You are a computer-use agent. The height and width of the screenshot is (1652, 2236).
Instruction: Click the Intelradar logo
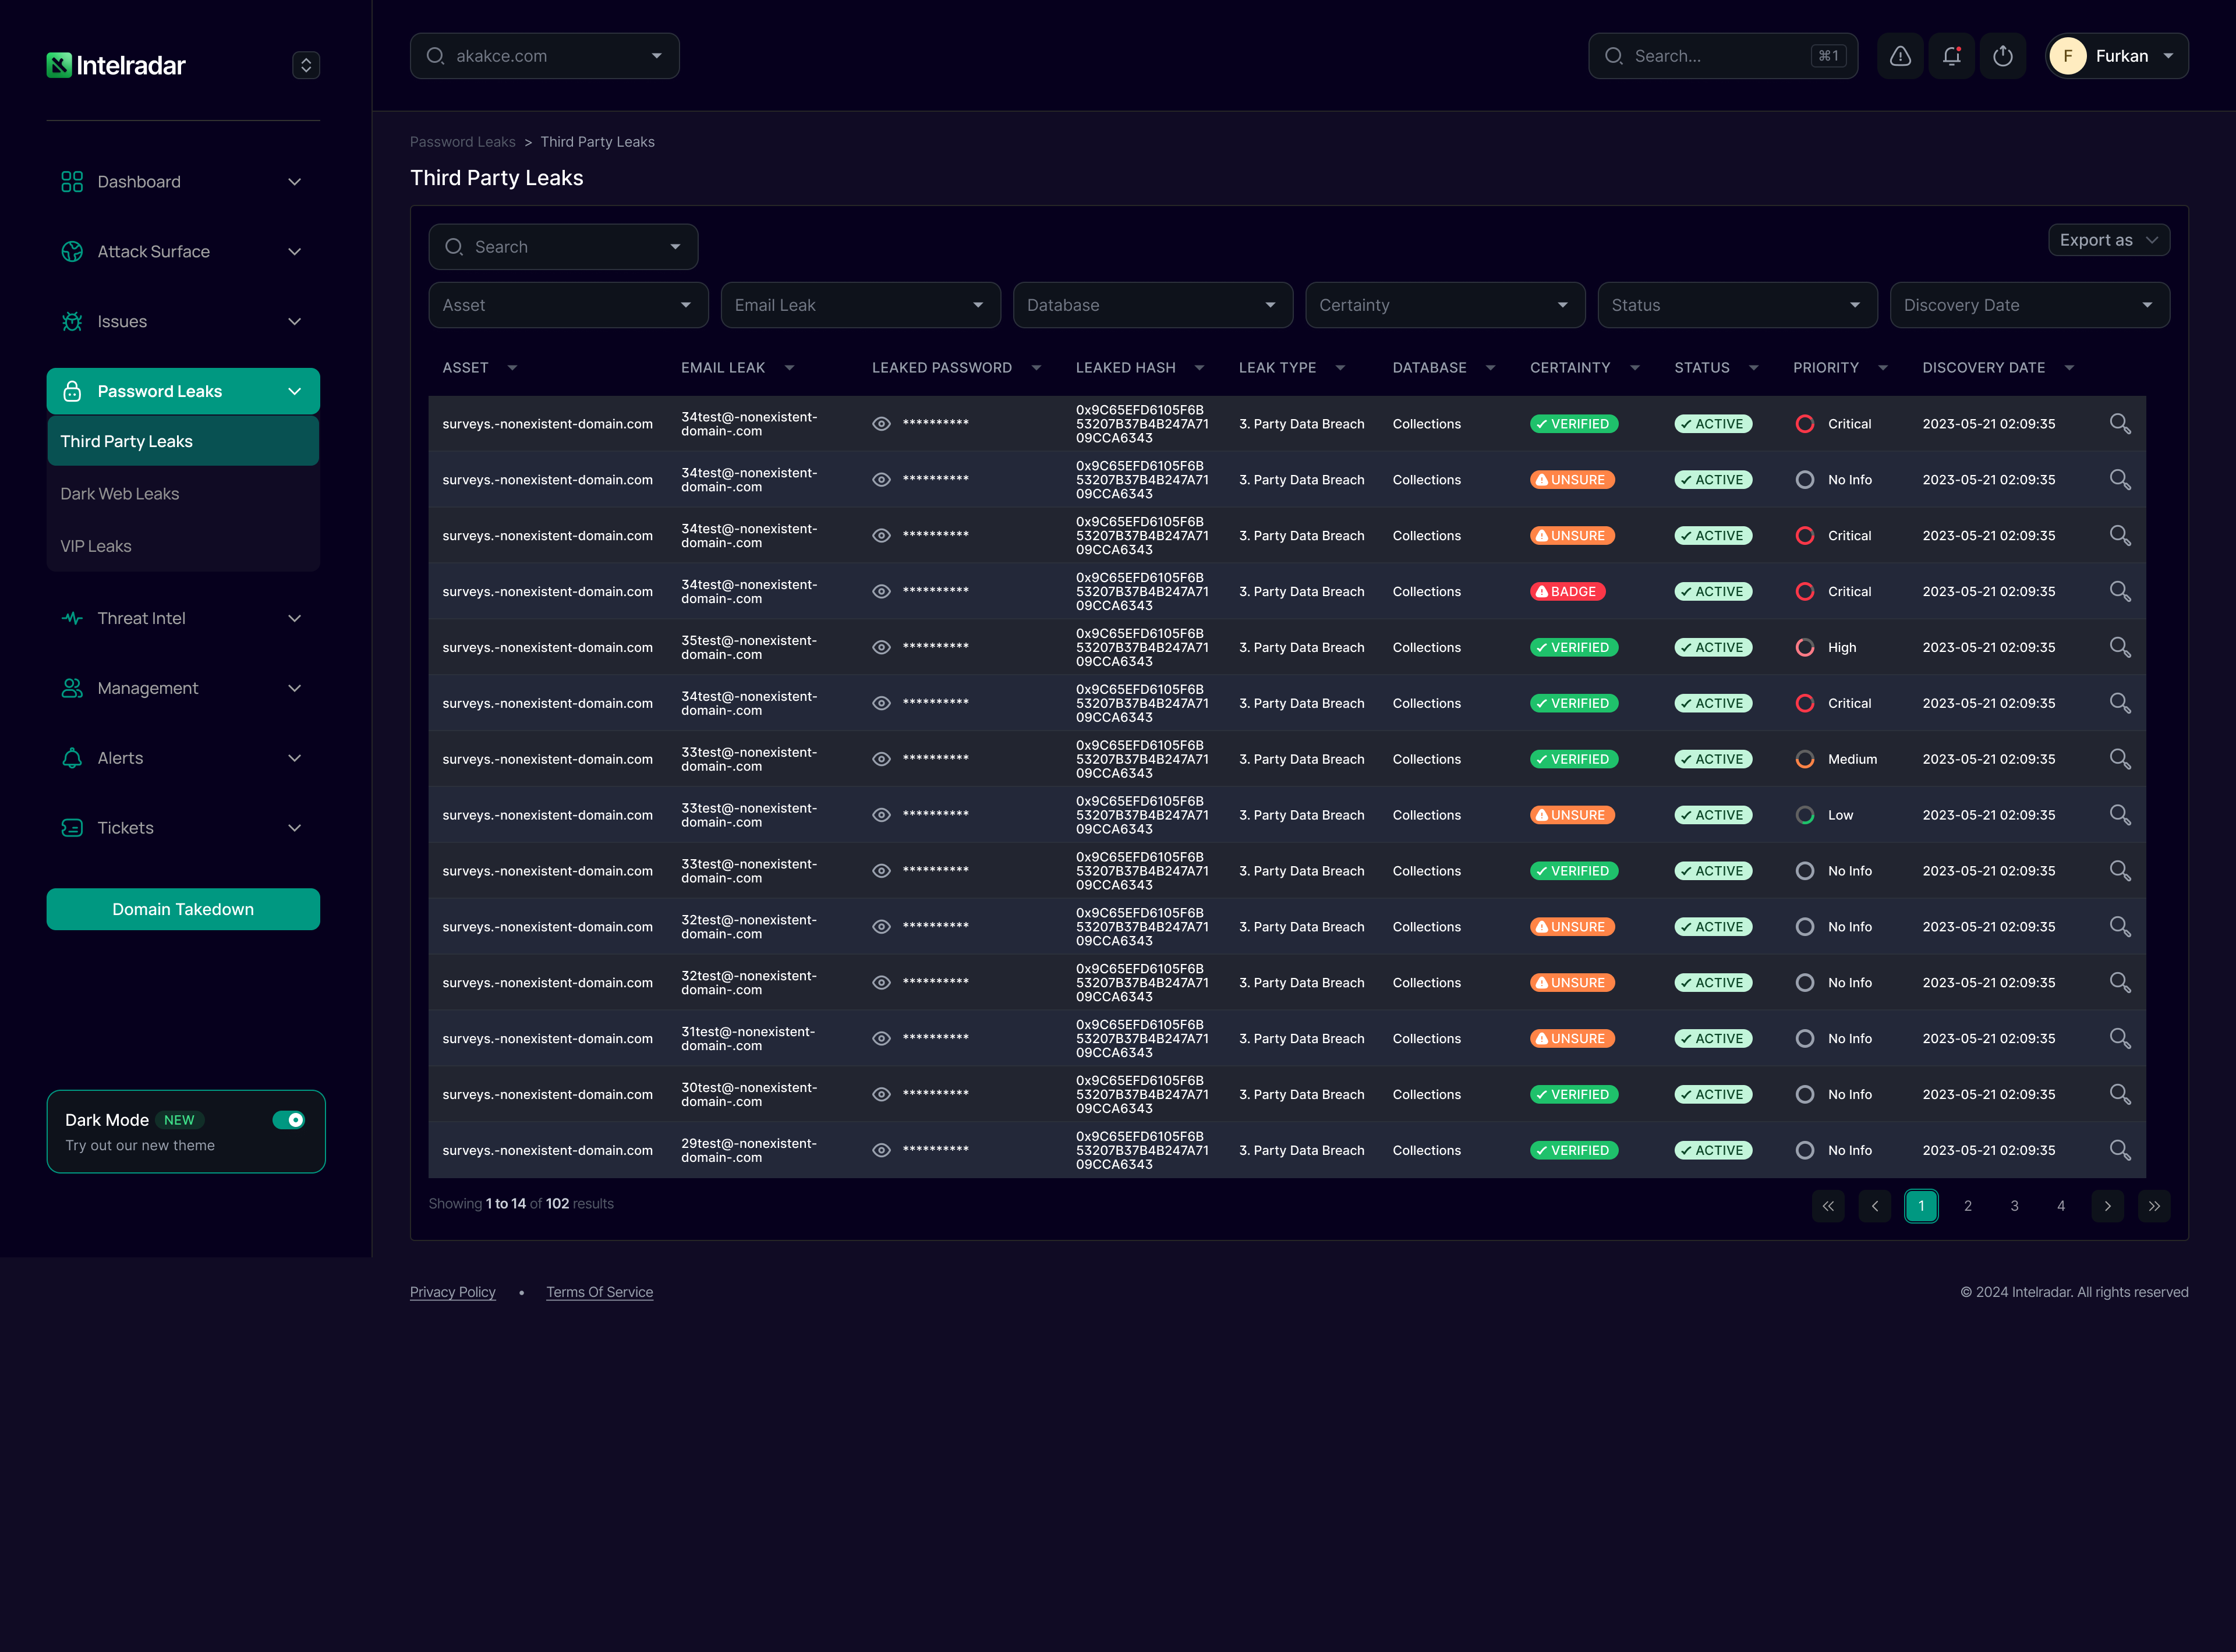point(116,65)
